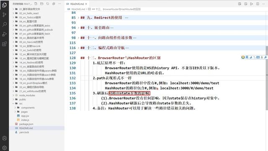This screenshot has width=268, height=151.
Task: Click line number 128 in gutter
Action: [72, 58]
